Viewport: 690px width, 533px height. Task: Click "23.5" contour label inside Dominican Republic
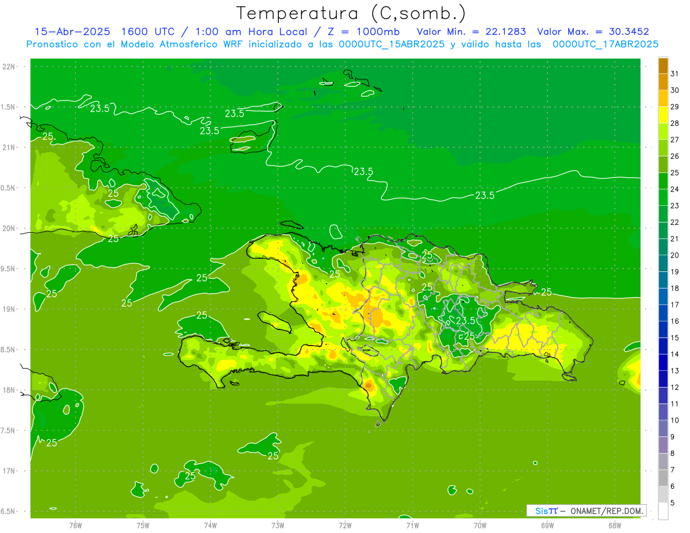466,321
